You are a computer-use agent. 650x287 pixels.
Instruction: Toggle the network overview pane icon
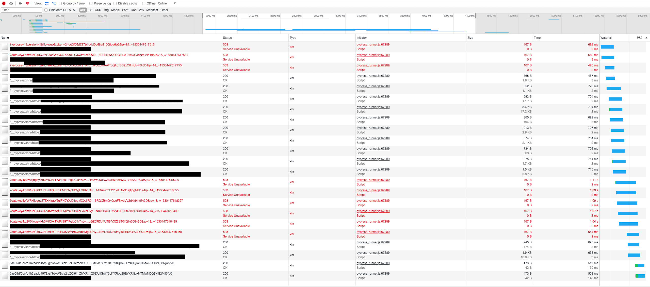tap(54, 3)
